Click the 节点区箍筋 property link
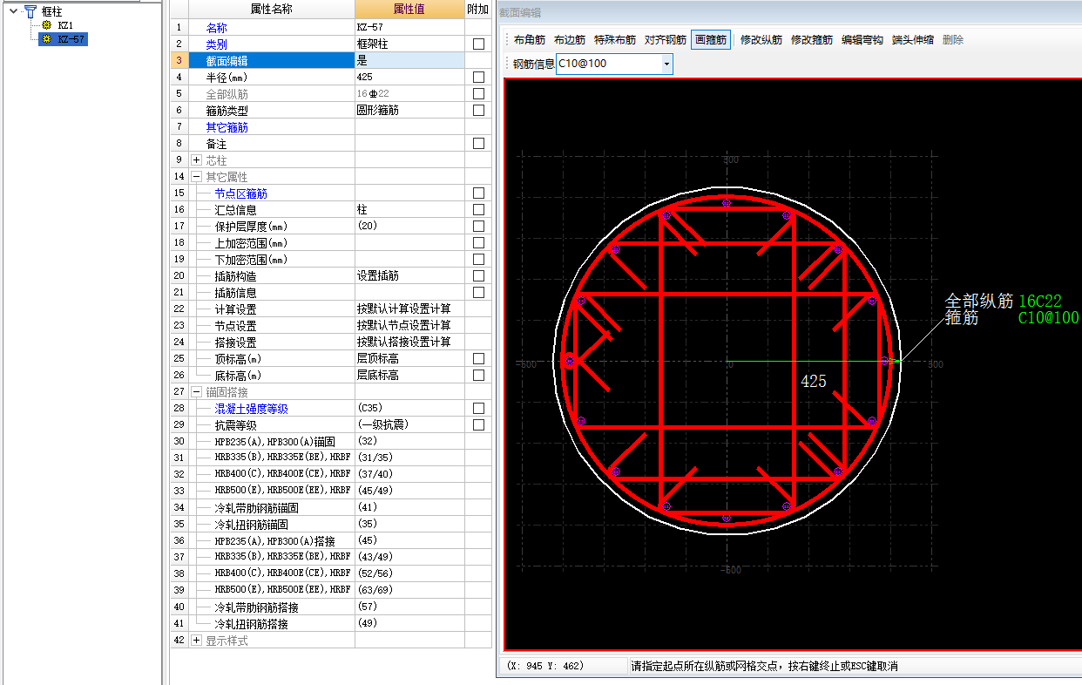 point(241,193)
